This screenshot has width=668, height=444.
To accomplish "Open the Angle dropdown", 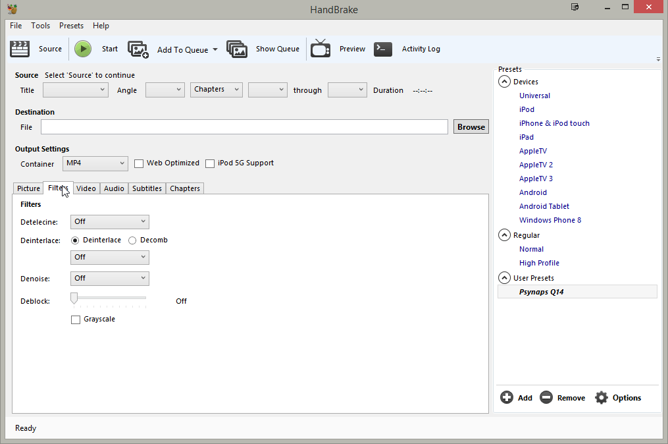I will point(165,90).
